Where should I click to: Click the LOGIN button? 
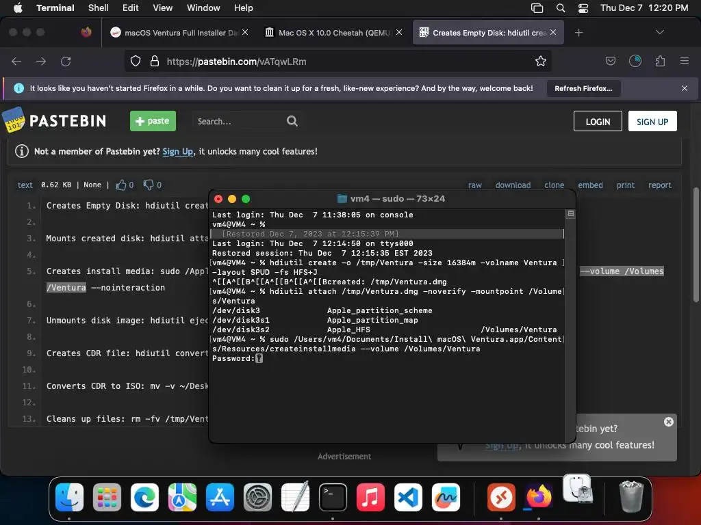click(598, 122)
